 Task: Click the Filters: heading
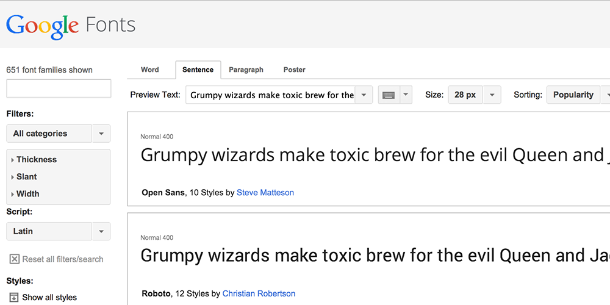pos(20,114)
